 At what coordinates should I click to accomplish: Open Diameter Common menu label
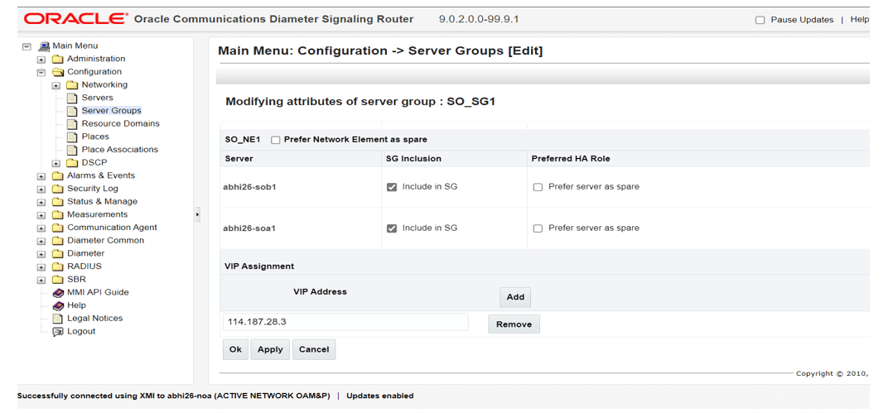click(106, 241)
